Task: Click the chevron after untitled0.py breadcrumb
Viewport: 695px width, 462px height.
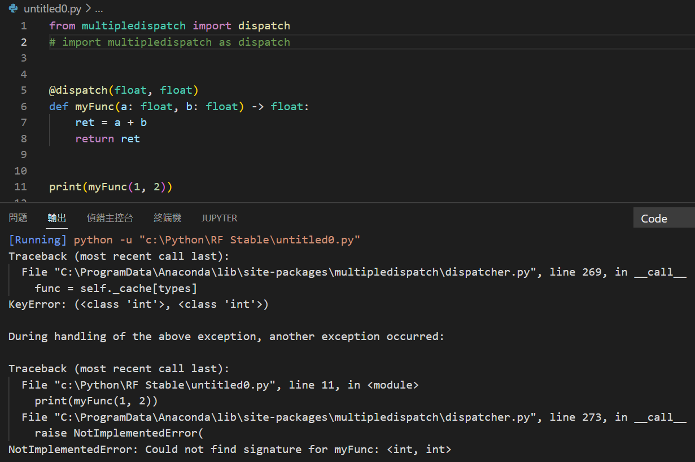Action: (x=86, y=9)
